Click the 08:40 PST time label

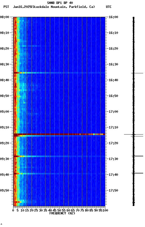4,80
